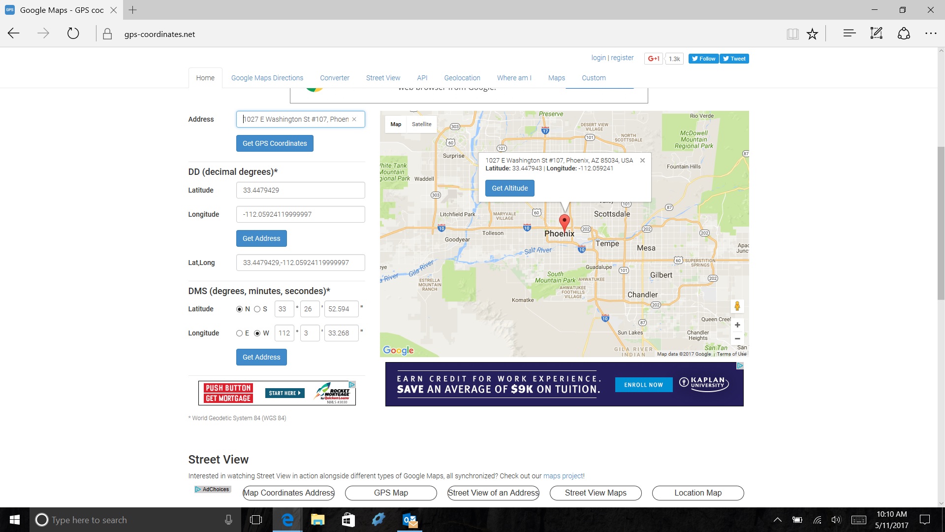The image size is (945, 532).
Task: Click the latitude seconds field 52.594
Action: coord(342,309)
